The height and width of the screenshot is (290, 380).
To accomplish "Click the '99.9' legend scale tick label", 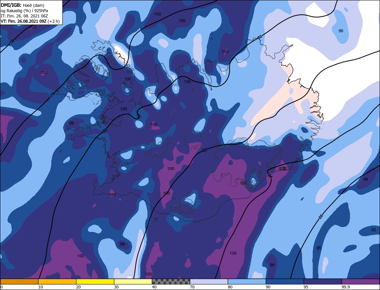I will (x=345, y=287).
